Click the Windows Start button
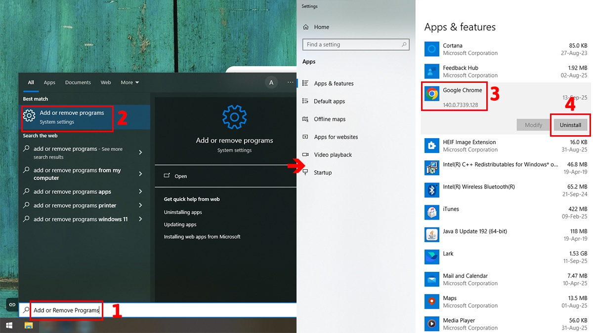 [x=9, y=326]
